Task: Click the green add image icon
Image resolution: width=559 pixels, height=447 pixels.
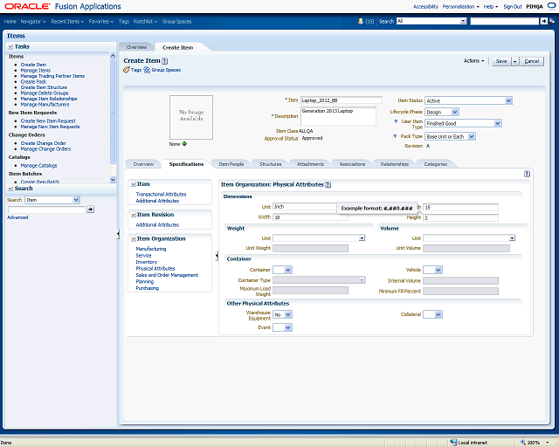Action: click(184, 143)
